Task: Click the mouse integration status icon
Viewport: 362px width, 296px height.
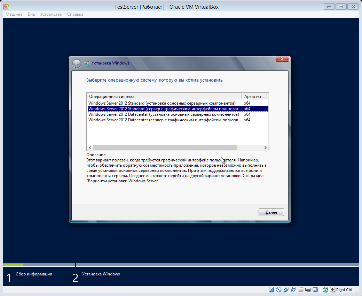Action: coord(325,289)
